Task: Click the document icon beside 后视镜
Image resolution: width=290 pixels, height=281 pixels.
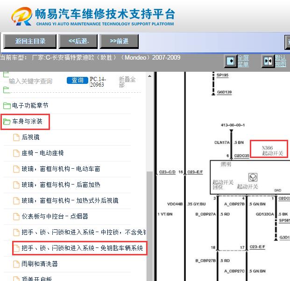Action: (x=16, y=137)
